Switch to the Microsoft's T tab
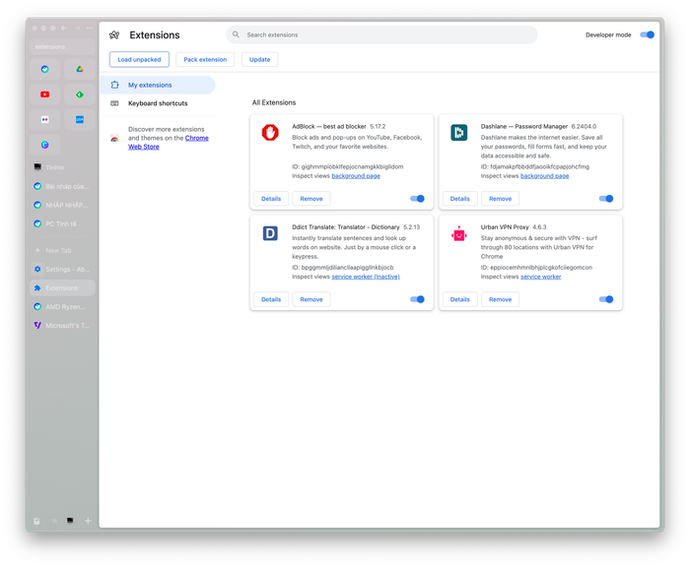 click(62, 326)
